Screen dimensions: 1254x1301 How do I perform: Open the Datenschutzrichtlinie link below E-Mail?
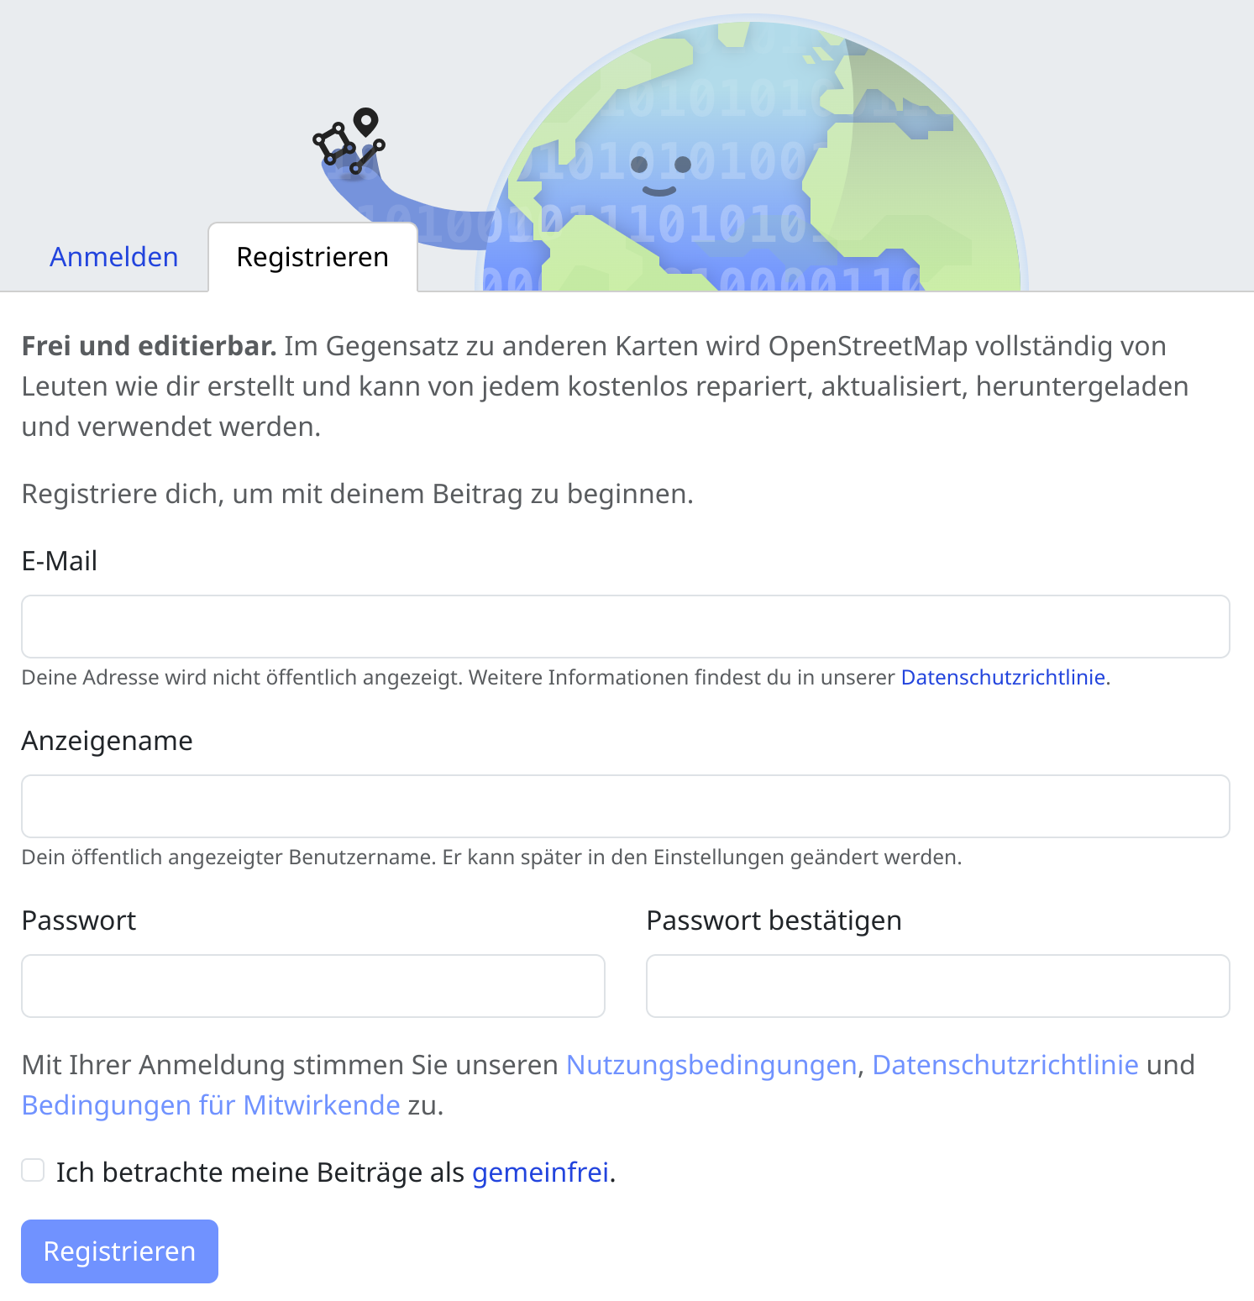(1003, 677)
